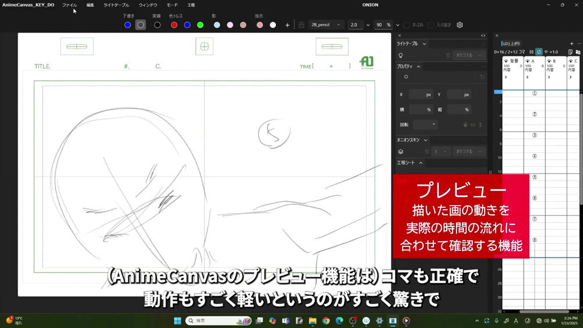Toggle visibility of layer C

(x=571, y=61)
